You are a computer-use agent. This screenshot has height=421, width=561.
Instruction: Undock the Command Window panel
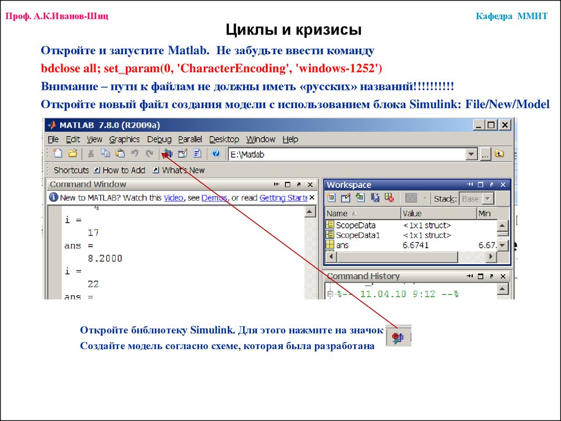point(299,184)
